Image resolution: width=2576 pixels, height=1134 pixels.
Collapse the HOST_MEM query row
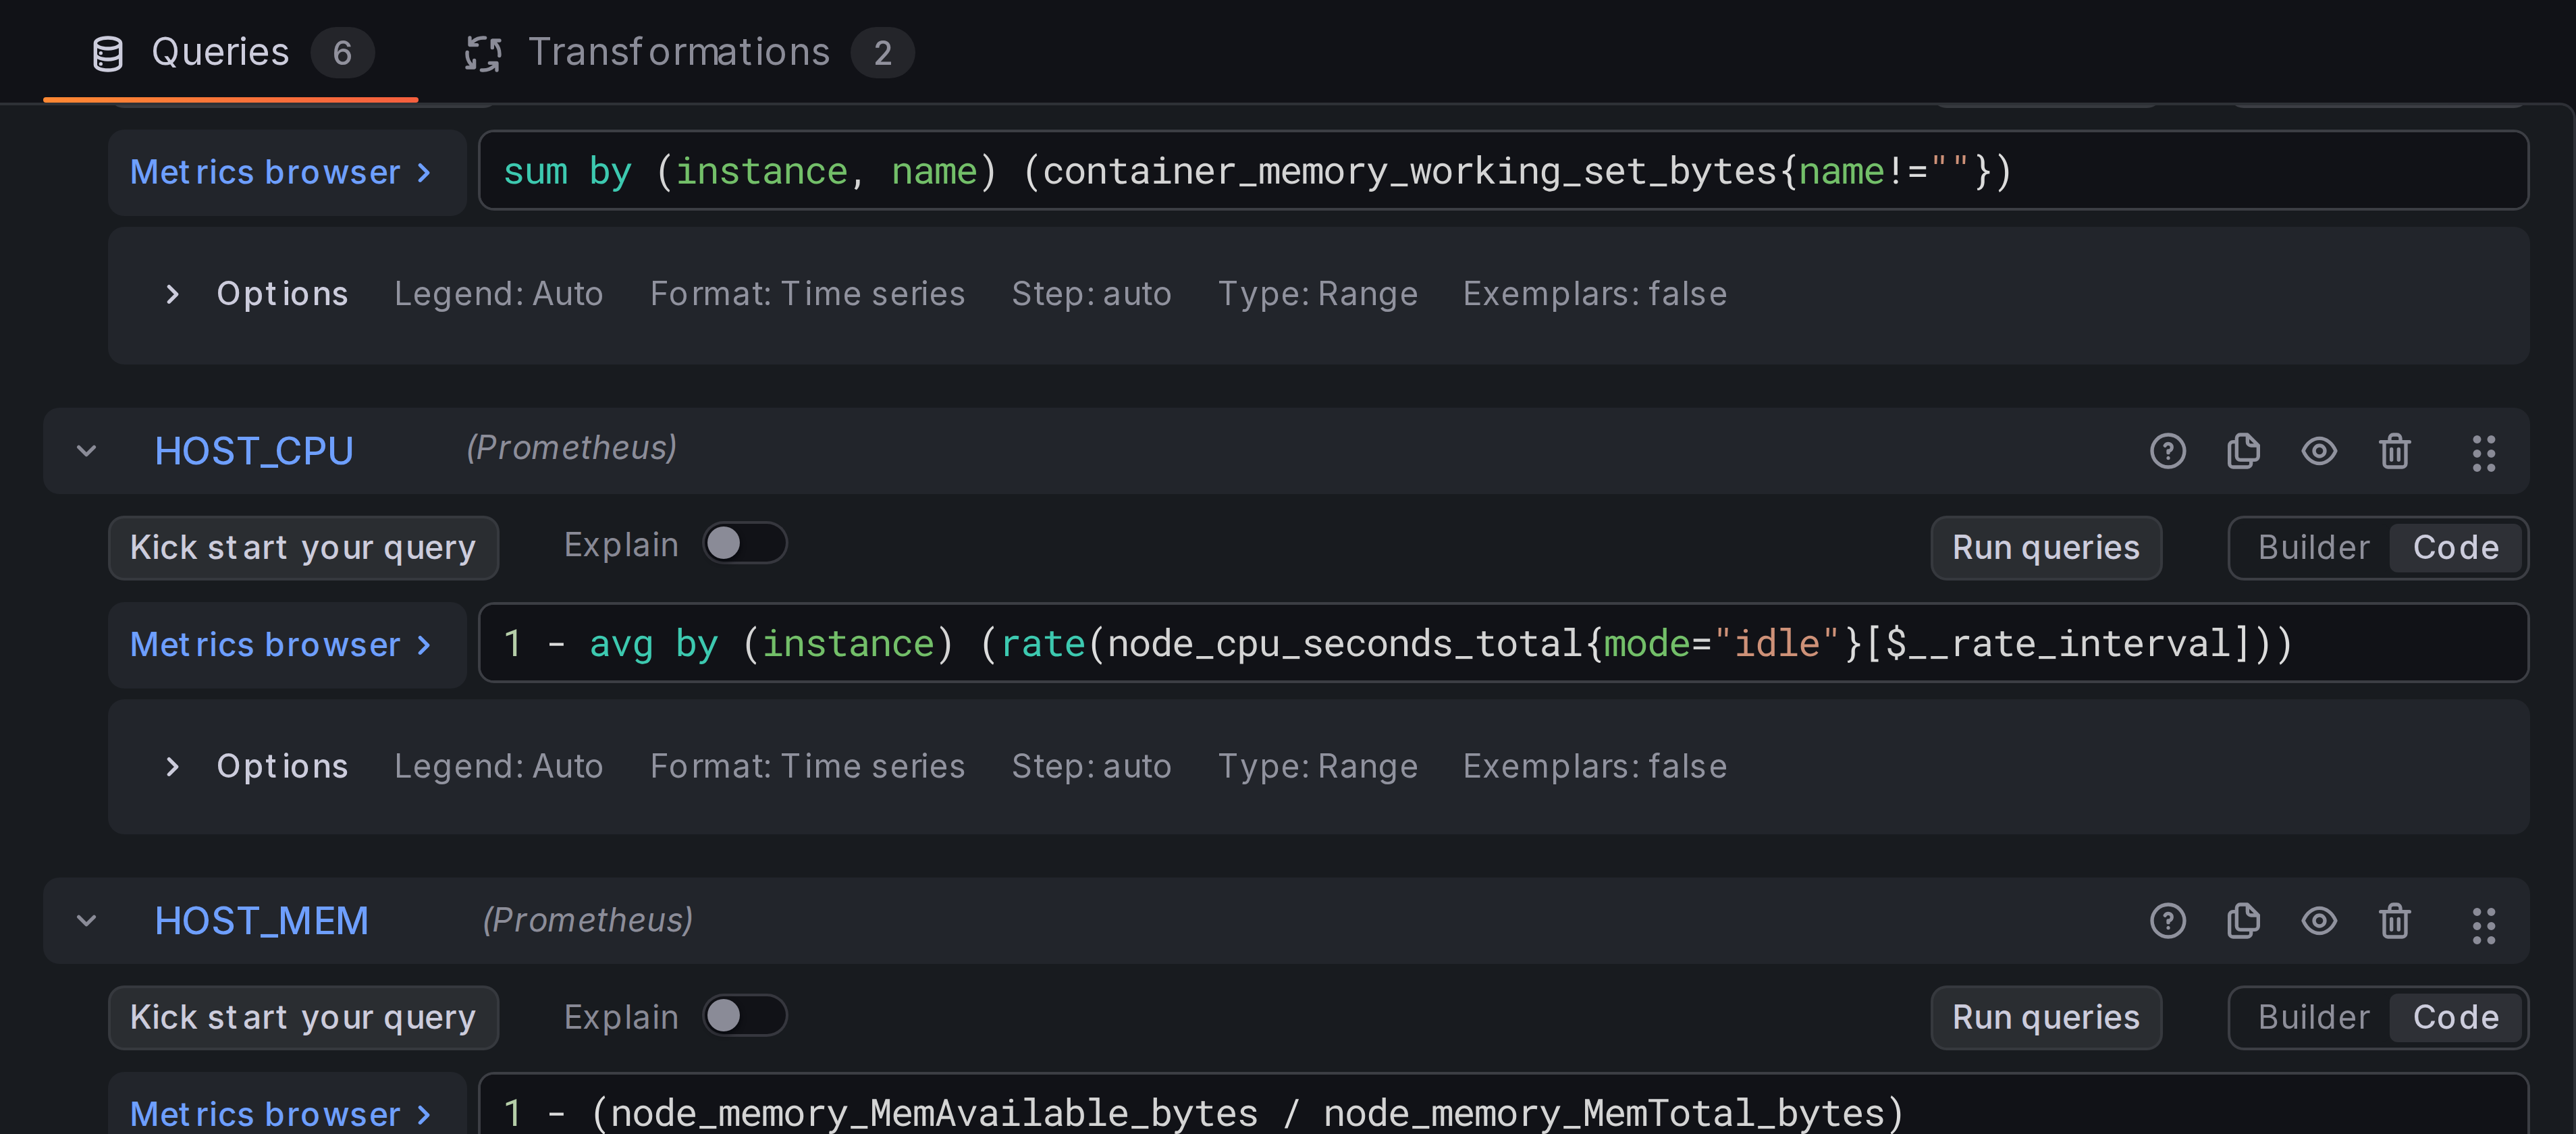point(87,921)
